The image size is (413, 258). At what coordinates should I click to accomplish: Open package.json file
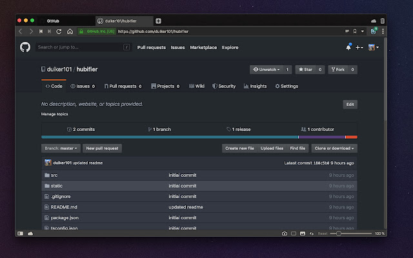coord(65,218)
